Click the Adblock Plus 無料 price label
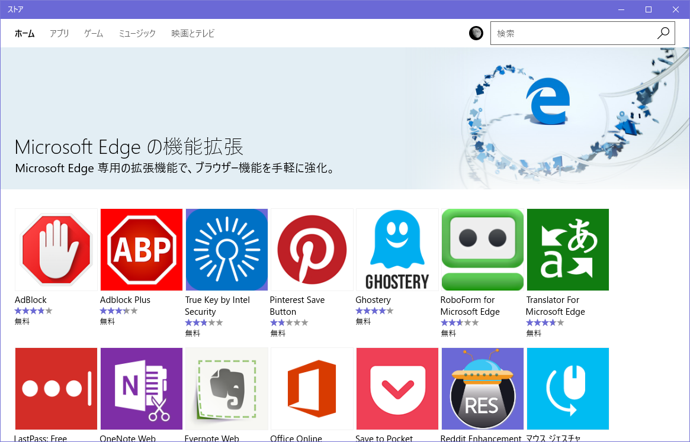690x442 pixels. [107, 321]
